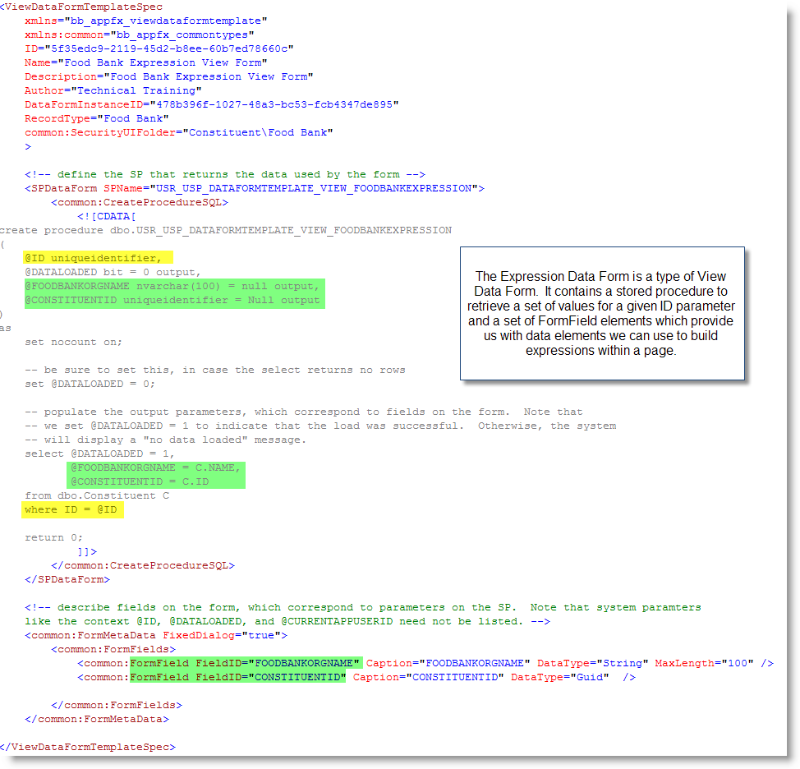This screenshot has width=800, height=769.
Task: Click the 'return 0;' line
Action: [x=53, y=537]
